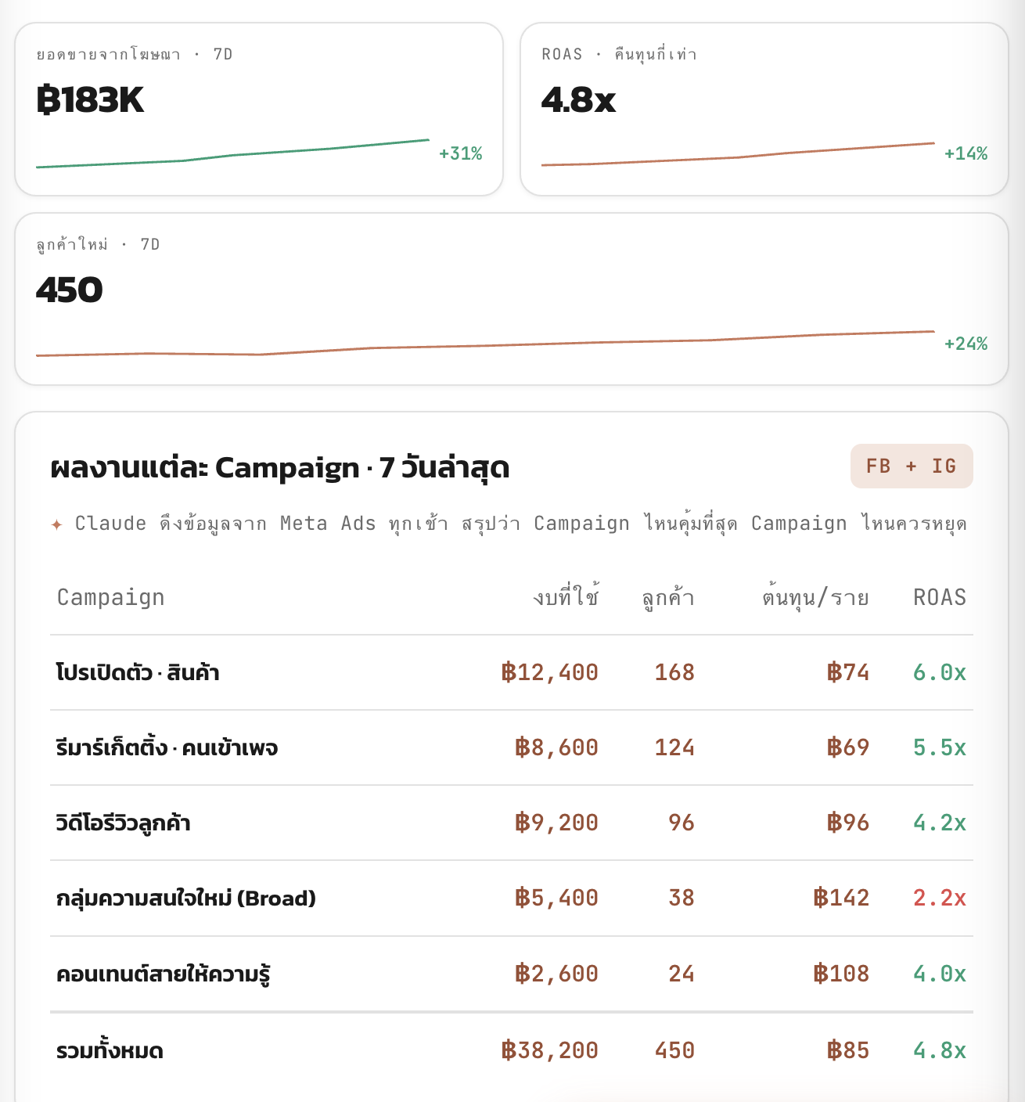Sort by the ลูกค้า column header

coord(668,597)
